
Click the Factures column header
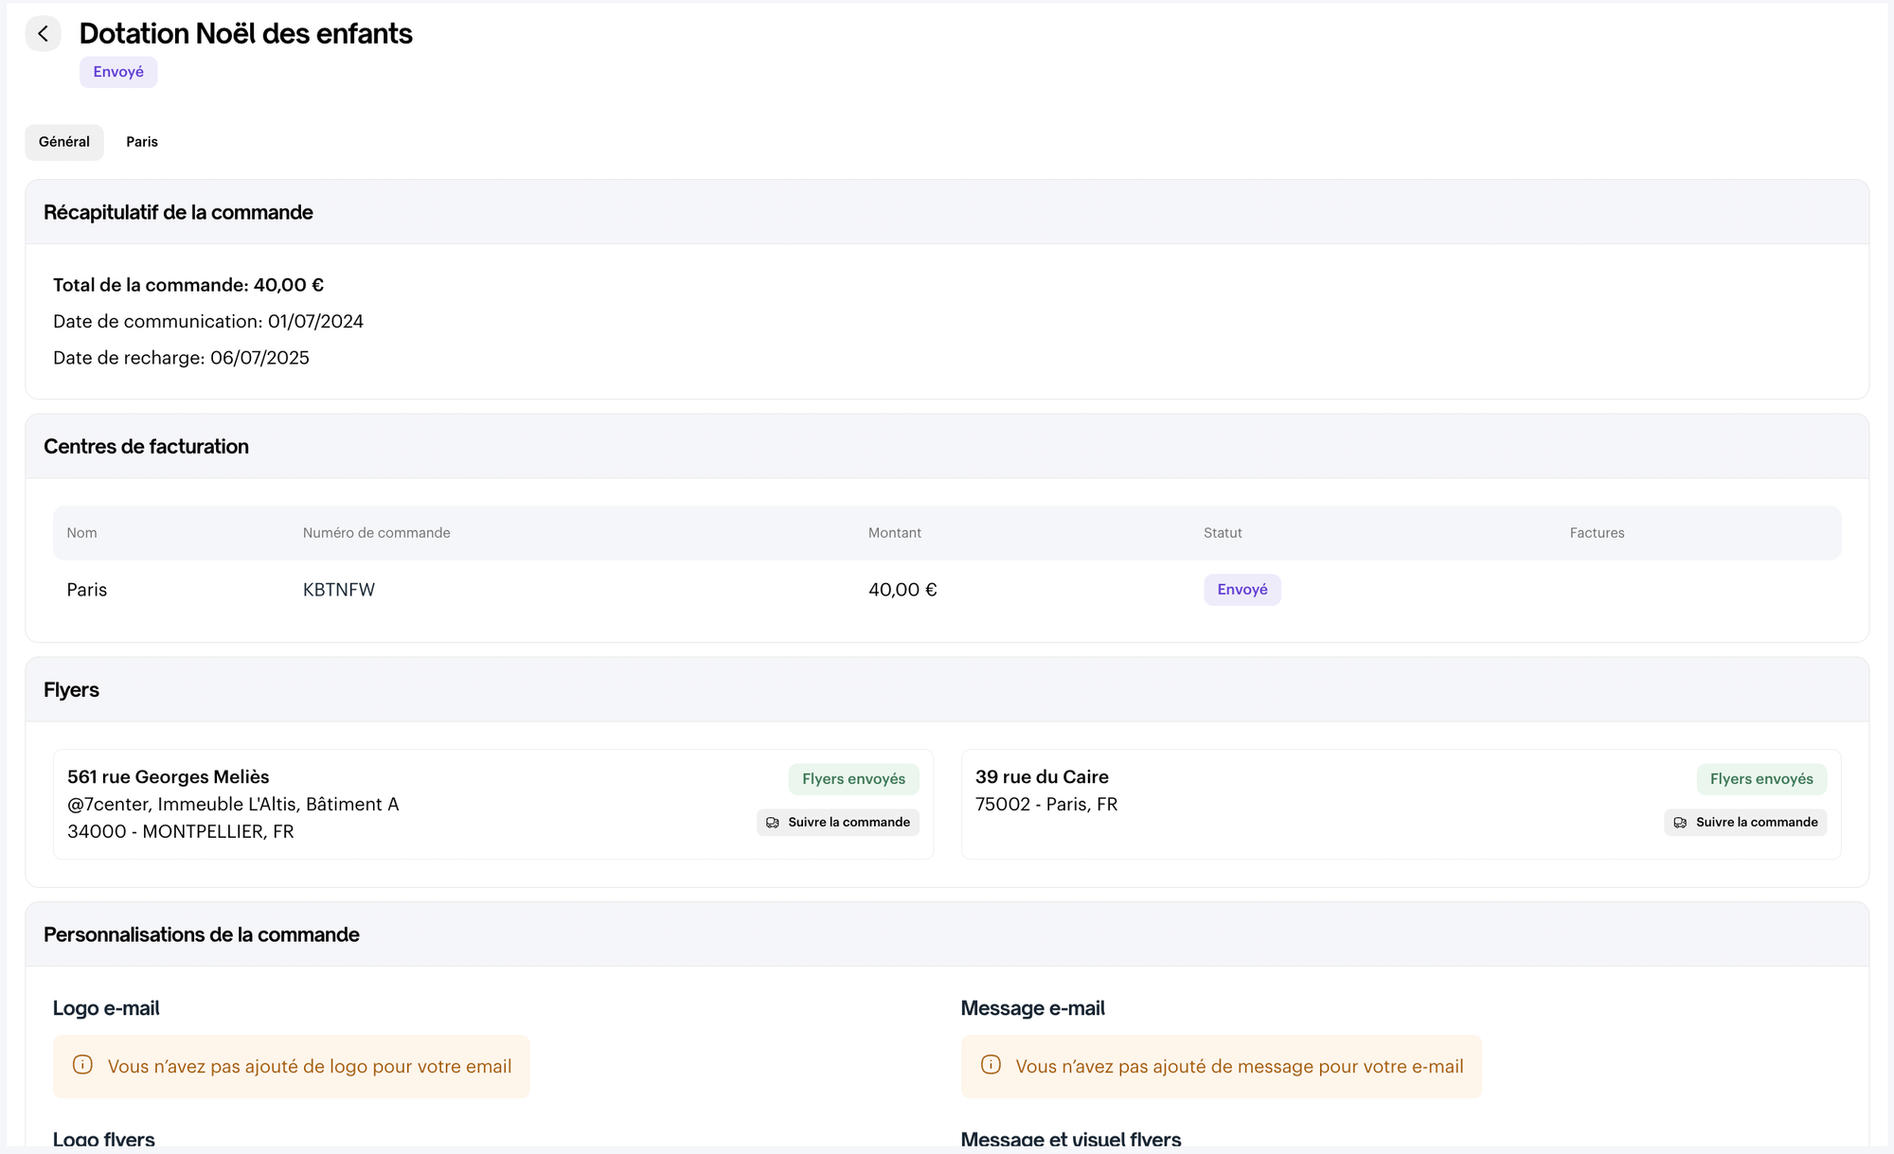pyautogui.click(x=1597, y=533)
